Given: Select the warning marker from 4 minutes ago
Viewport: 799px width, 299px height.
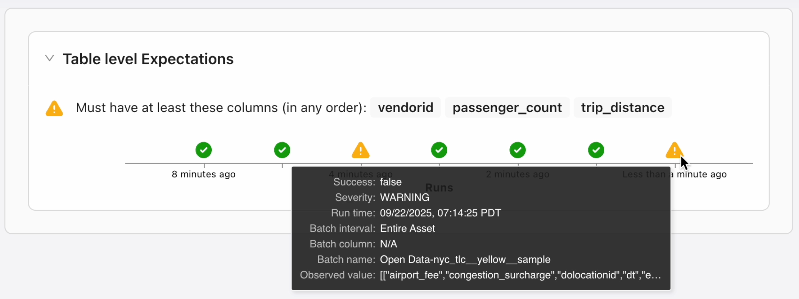Looking at the screenshot, I should point(360,150).
